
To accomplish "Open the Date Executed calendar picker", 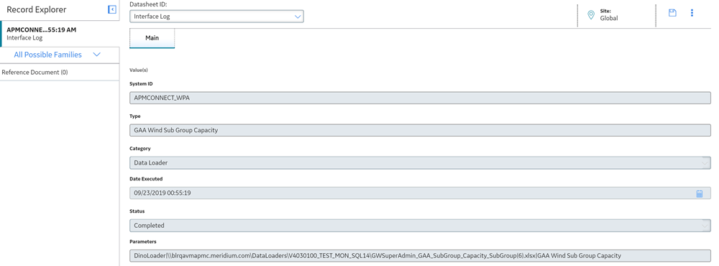I will [700, 193].
